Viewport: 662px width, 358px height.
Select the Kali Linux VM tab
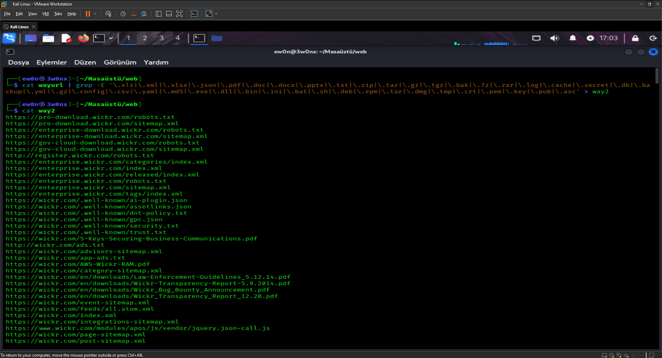pyautogui.click(x=20, y=27)
